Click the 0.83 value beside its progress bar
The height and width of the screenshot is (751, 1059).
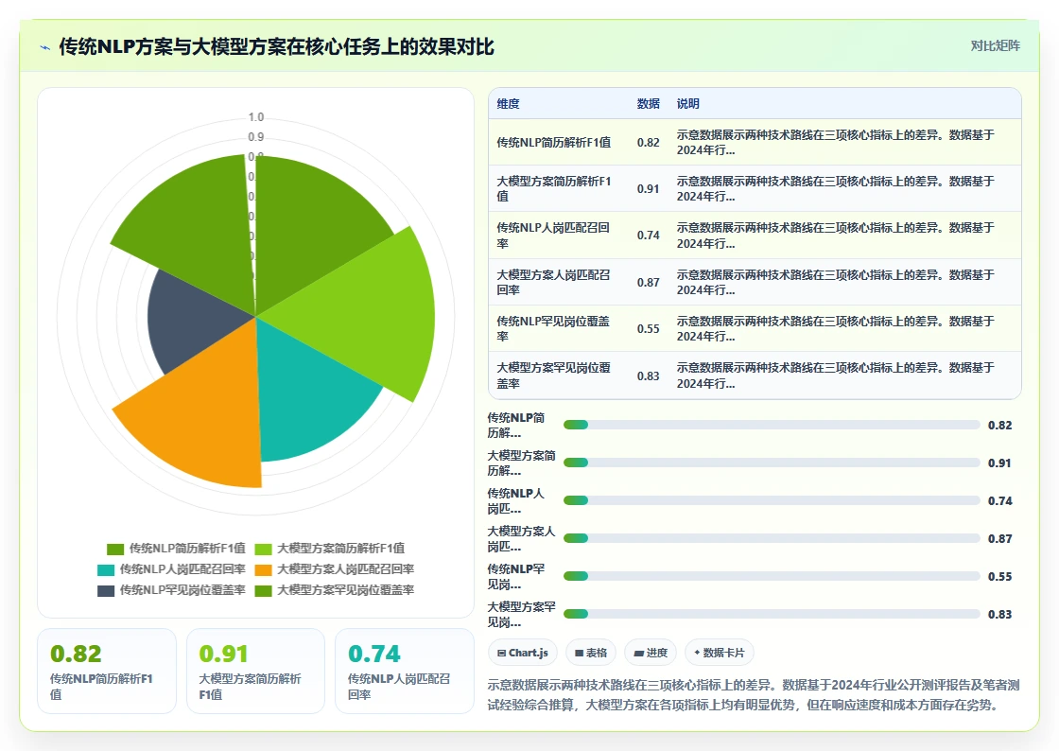coord(999,614)
